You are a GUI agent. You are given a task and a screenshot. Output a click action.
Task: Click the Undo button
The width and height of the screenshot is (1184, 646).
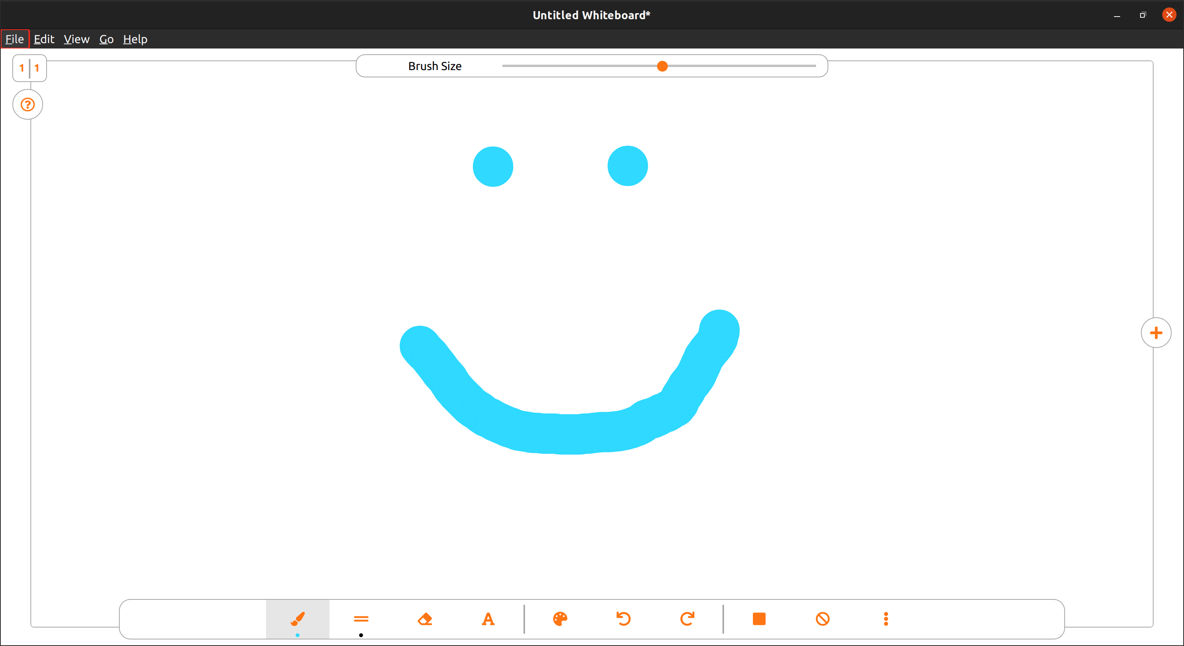pos(624,618)
